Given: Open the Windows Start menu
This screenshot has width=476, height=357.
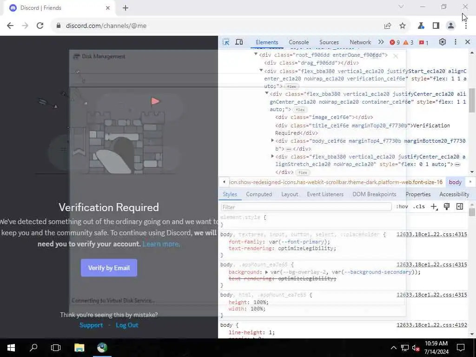Looking at the screenshot, I should pos(11,348).
